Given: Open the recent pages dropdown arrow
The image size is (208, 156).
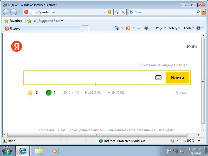Looking at the screenshot, I should [x=19, y=12].
